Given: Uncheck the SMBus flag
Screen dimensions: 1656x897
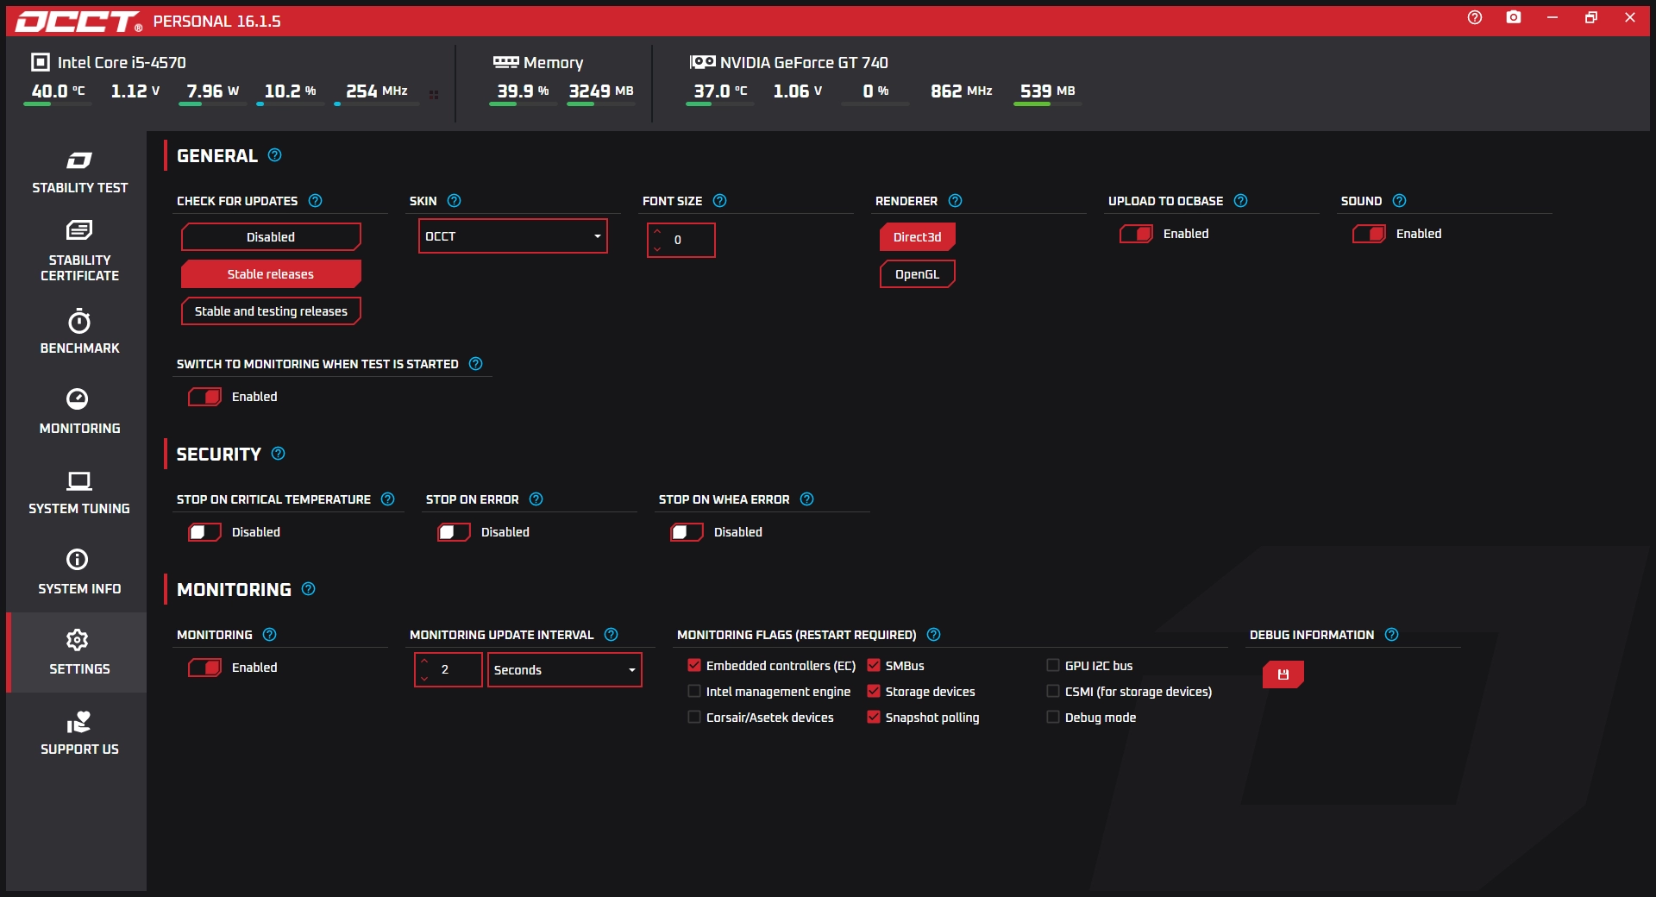Looking at the screenshot, I should [x=874, y=666].
